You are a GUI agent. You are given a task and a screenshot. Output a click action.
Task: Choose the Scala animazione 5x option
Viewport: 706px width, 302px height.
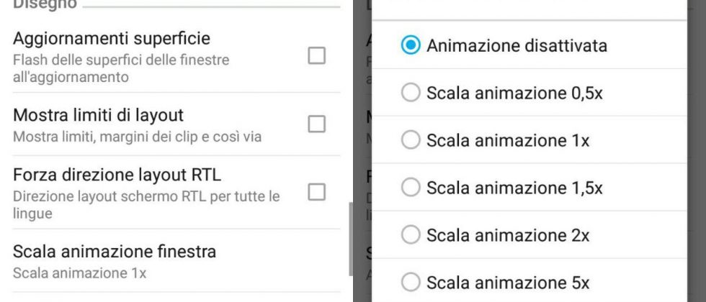[x=411, y=282]
